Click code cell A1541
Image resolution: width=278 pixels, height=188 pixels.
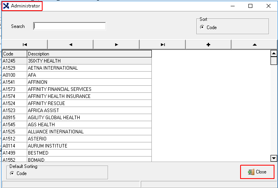coord(15,82)
